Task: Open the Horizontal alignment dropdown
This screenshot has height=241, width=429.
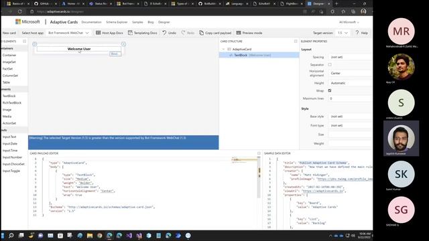Action: click(350, 73)
